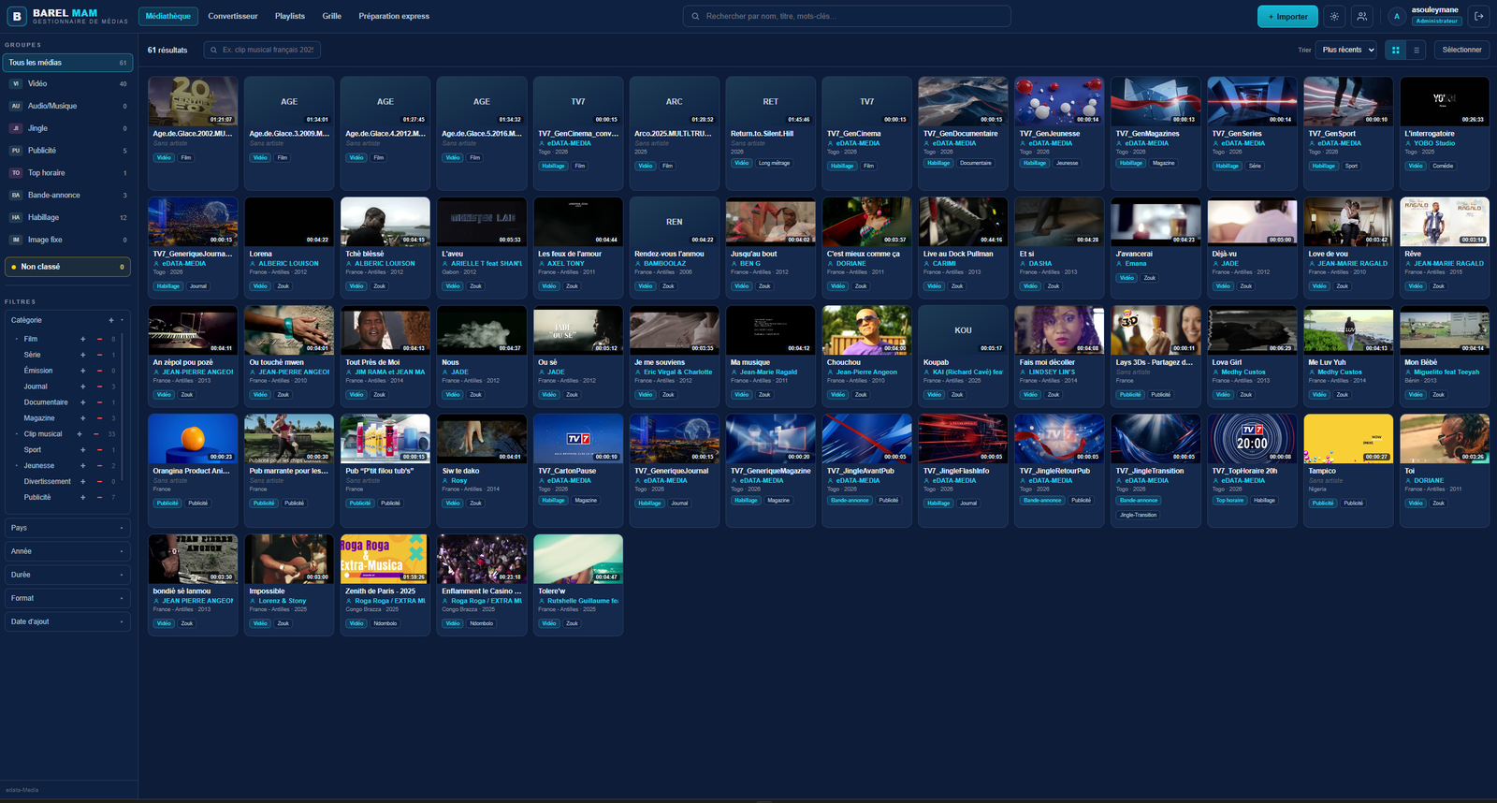
Task: Exclude Sport category with minus icon
Action: [x=99, y=450]
